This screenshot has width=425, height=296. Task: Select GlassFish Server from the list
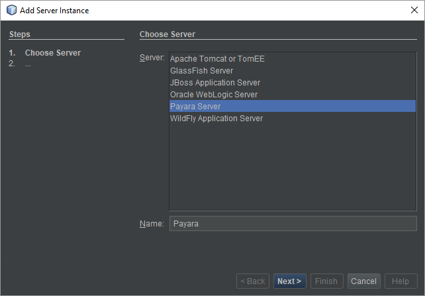293,71
